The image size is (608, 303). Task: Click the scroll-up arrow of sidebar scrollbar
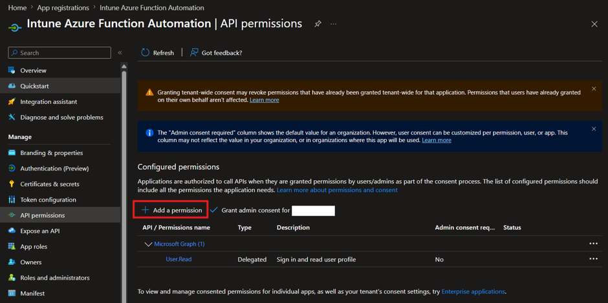pyautogui.click(x=124, y=65)
